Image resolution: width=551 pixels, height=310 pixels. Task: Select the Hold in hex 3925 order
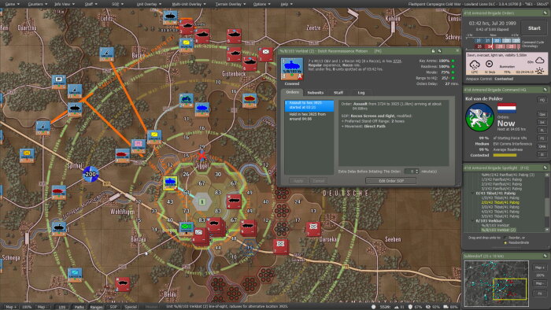click(309, 116)
